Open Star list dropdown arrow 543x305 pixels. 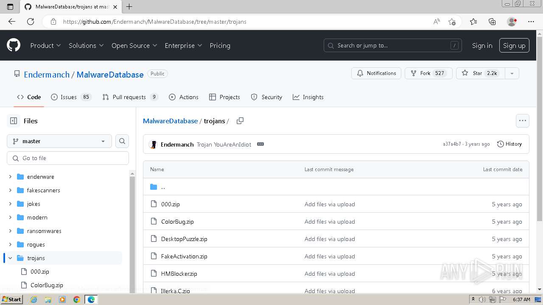click(x=512, y=73)
